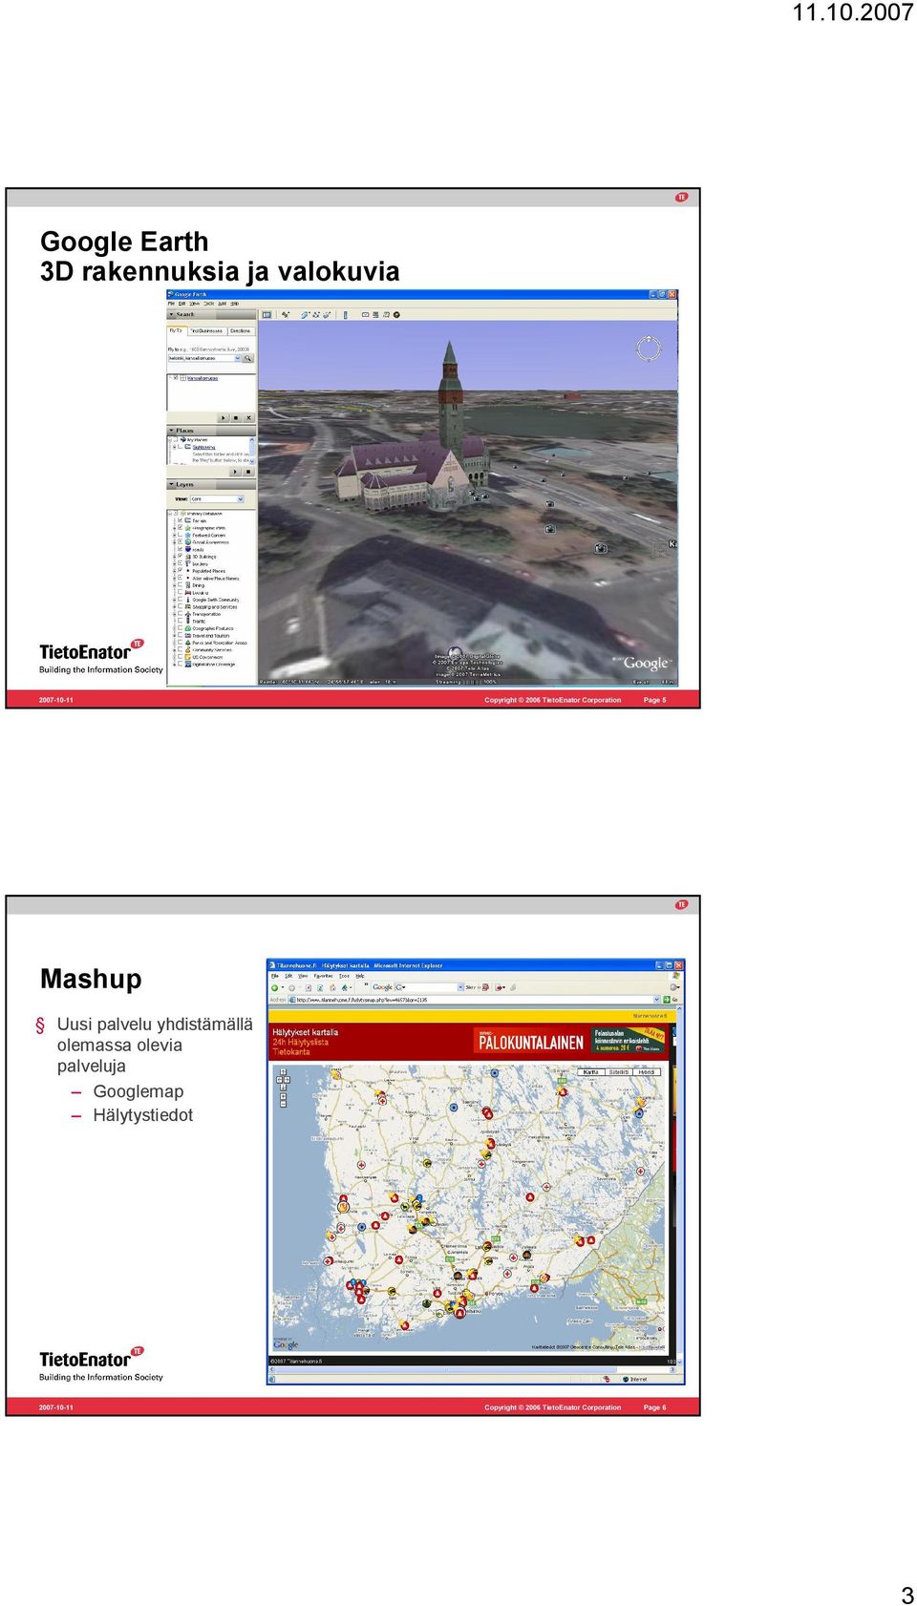The height and width of the screenshot is (1606, 917).
Task: Expand the Sightseeing folder in Places
Action: [174, 447]
